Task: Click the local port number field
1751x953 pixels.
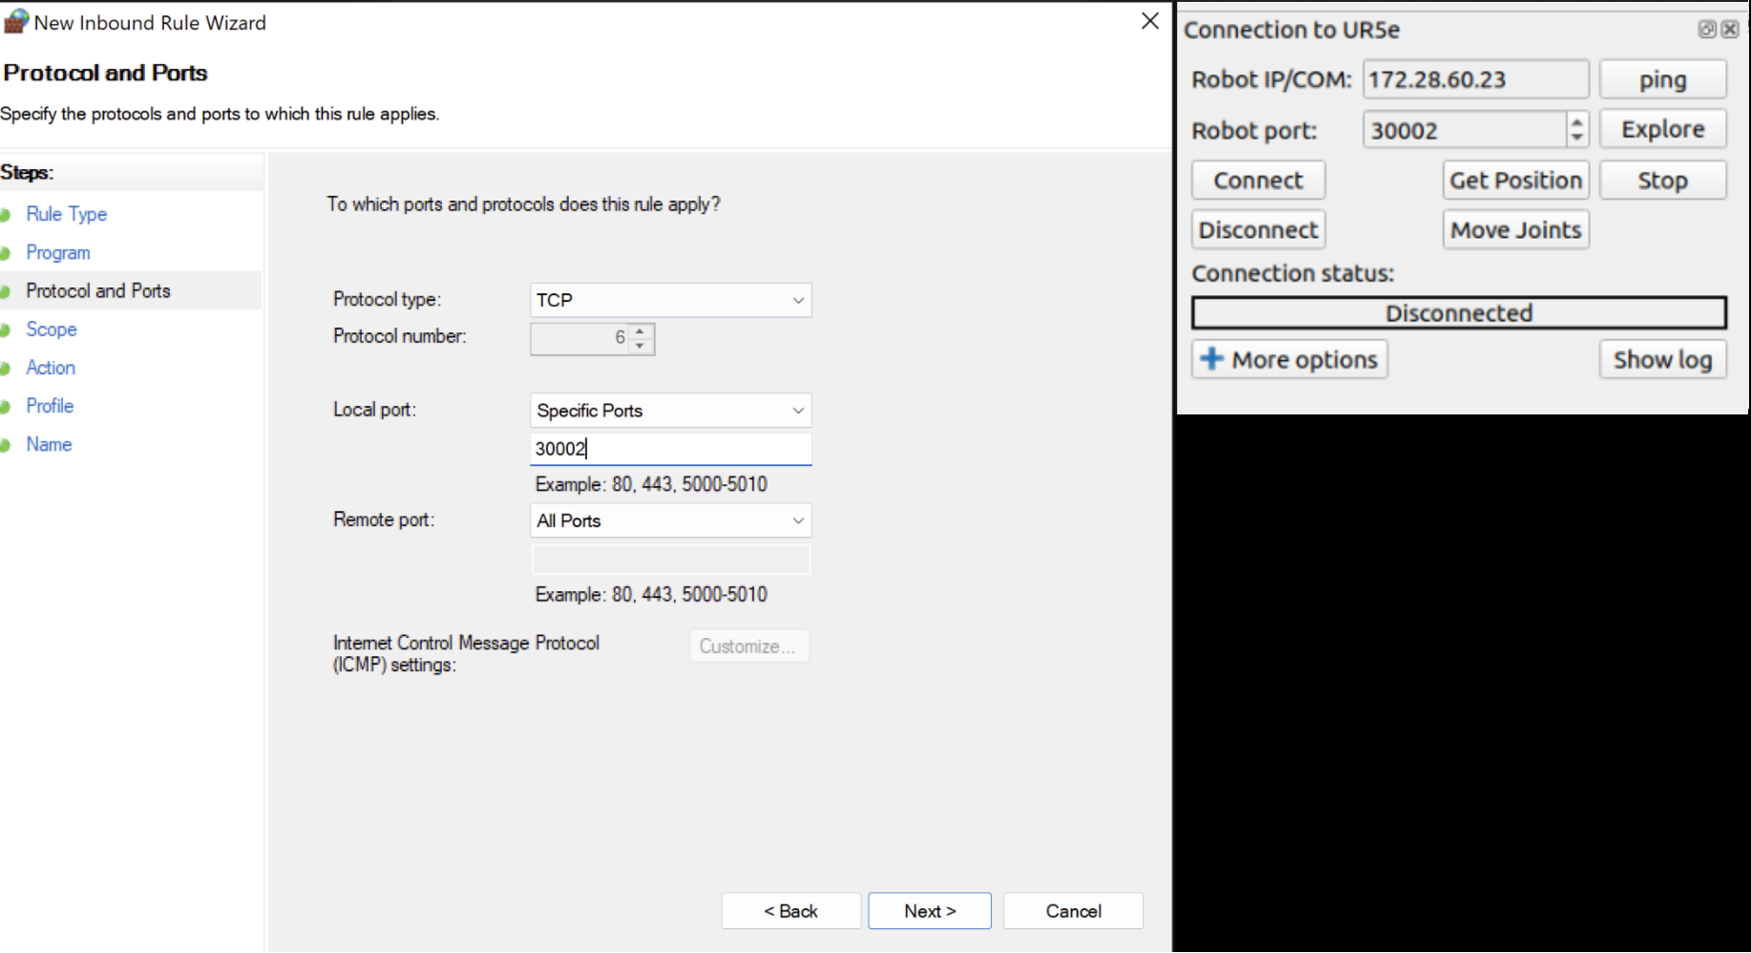Action: point(670,449)
